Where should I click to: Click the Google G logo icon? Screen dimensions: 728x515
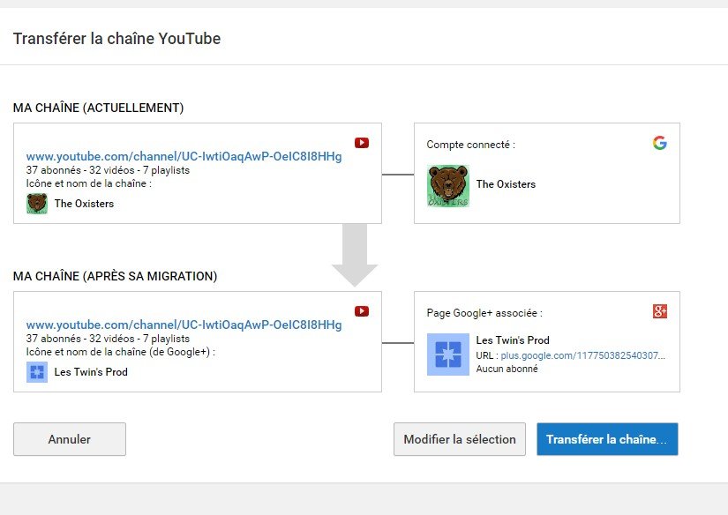pos(660,143)
